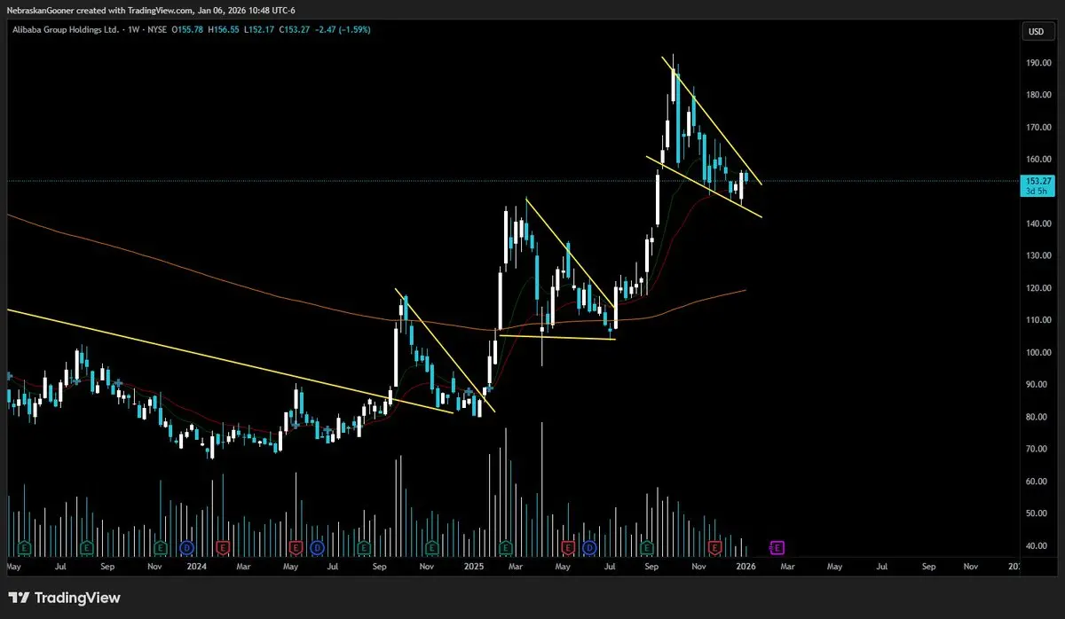Click the red earnings marker above Nov 2025

[x=715, y=547]
